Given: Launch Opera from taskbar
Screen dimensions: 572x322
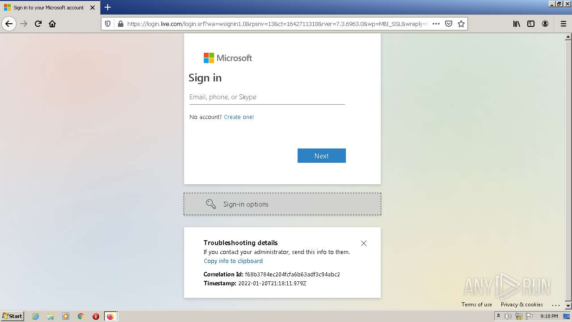Looking at the screenshot, I should [96, 316].
